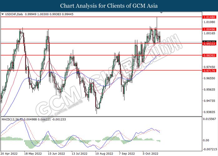Click the 0.015567 MACD scale value
Viewport: 218px width, 156px height.
210,119
